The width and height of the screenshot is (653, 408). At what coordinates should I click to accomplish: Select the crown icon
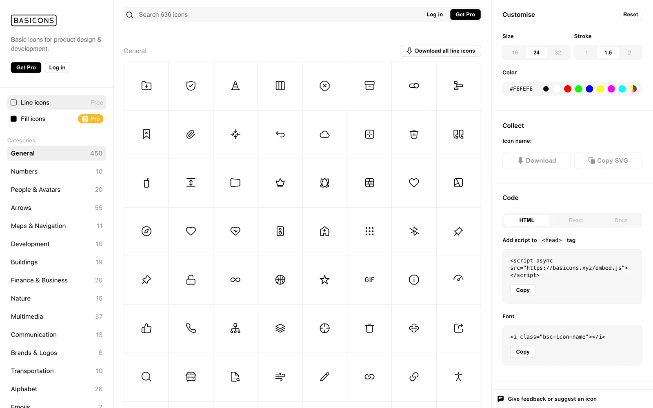click(x=280, y=183)
